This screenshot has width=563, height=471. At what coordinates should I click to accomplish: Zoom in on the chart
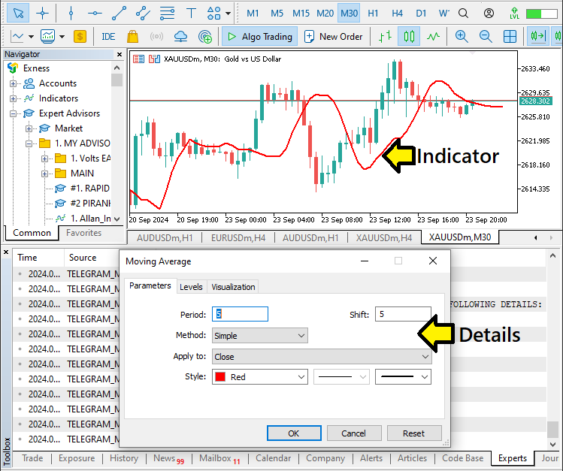click(462, 36)
